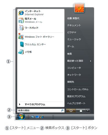108x135 pixels.
Task: Open the ウェルカム センター icon
Action: pyautogui.click(x=22, y=44)
